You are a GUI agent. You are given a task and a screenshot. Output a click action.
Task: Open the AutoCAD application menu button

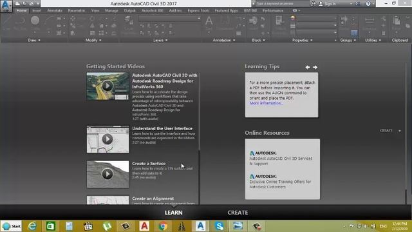coord(6,6)
